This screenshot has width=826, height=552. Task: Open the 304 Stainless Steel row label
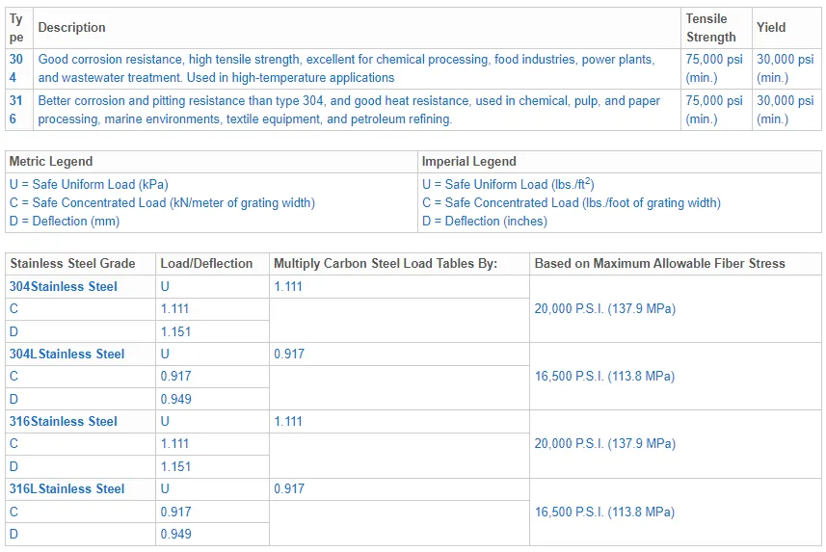pyautogui.click(x=64, y=286)
